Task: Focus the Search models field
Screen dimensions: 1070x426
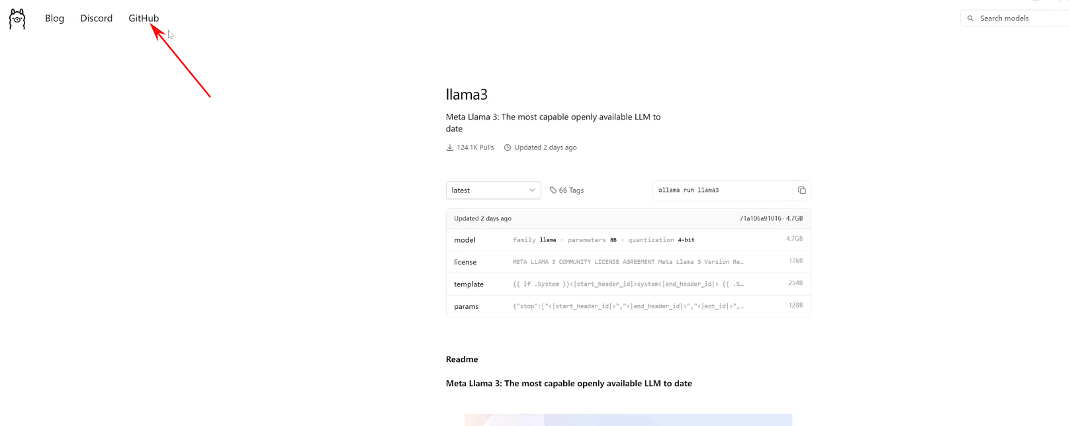Action: pyautogui.click(x=1019, y=19)
